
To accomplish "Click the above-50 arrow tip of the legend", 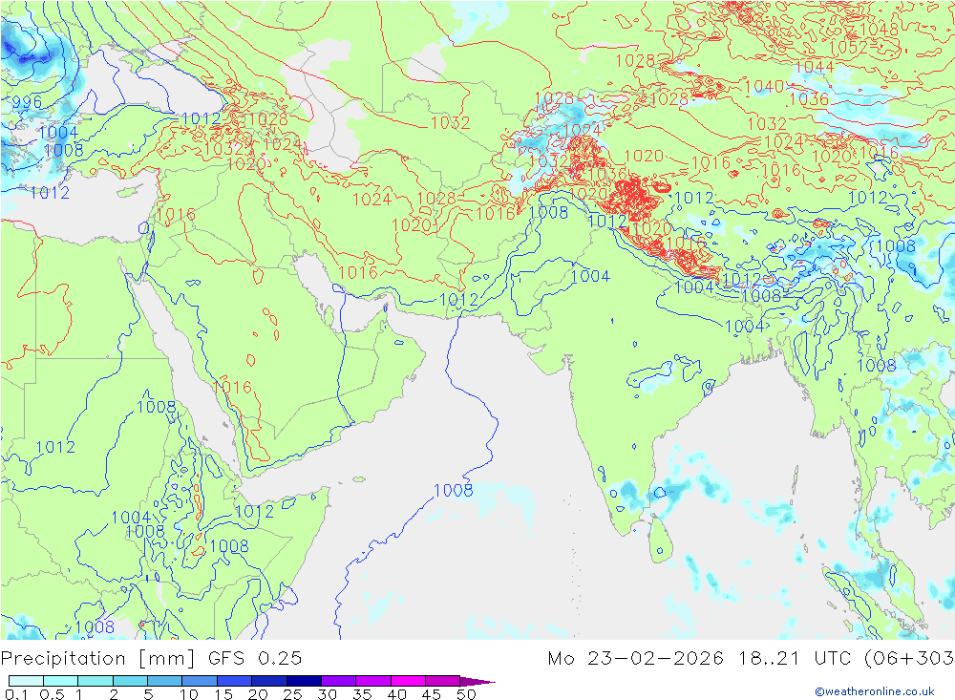I will pyautogui.click(x=478, y=681).
